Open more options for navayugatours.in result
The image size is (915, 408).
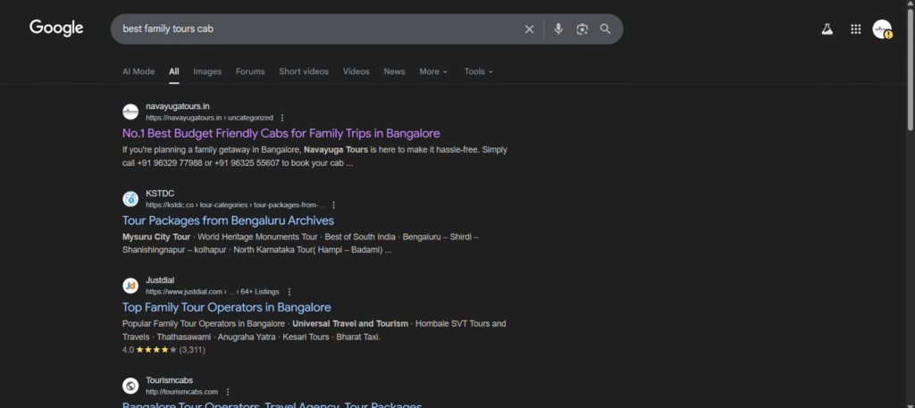282,118
